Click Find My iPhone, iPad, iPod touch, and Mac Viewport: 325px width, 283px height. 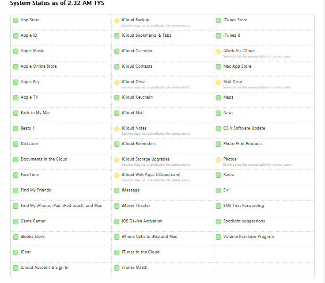[x=61, y=206]
